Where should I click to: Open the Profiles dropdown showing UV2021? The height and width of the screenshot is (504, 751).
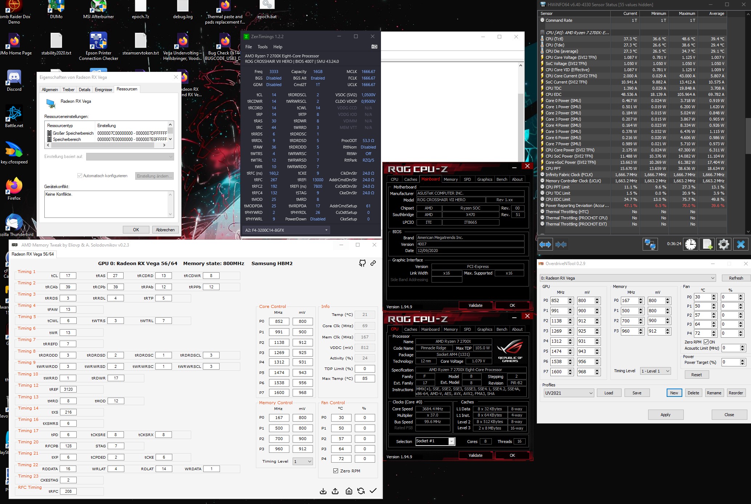569,393
